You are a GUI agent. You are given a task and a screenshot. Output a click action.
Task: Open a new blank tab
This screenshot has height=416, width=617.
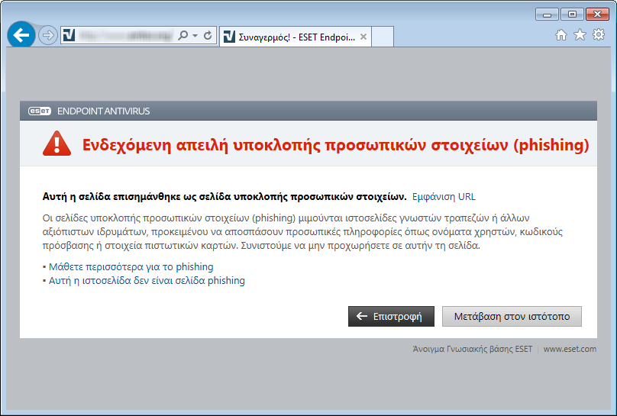383,37
